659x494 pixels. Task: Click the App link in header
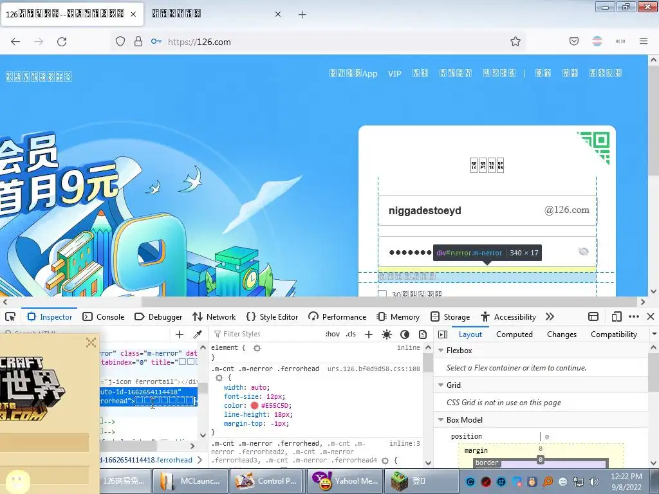point(353,73)
